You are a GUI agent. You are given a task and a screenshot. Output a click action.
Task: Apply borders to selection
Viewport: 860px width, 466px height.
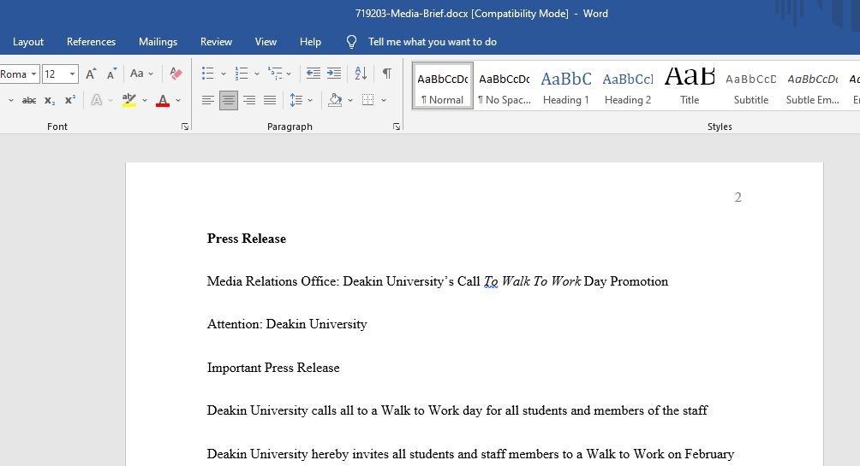[368, 100]
